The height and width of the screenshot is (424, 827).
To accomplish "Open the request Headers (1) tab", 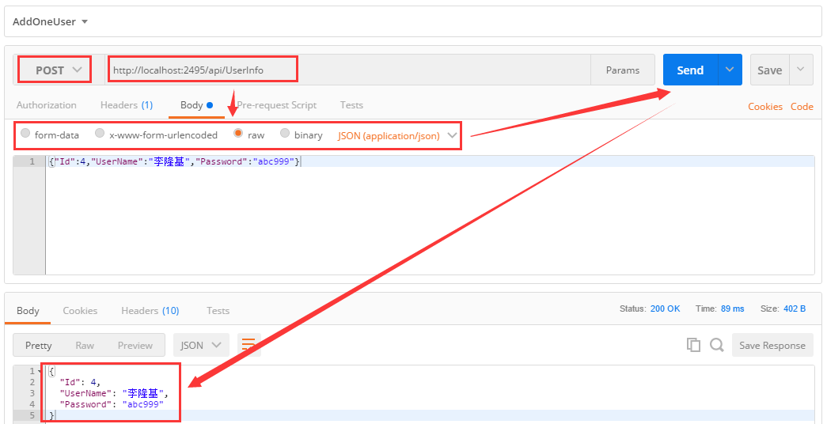I will [127, 105].
